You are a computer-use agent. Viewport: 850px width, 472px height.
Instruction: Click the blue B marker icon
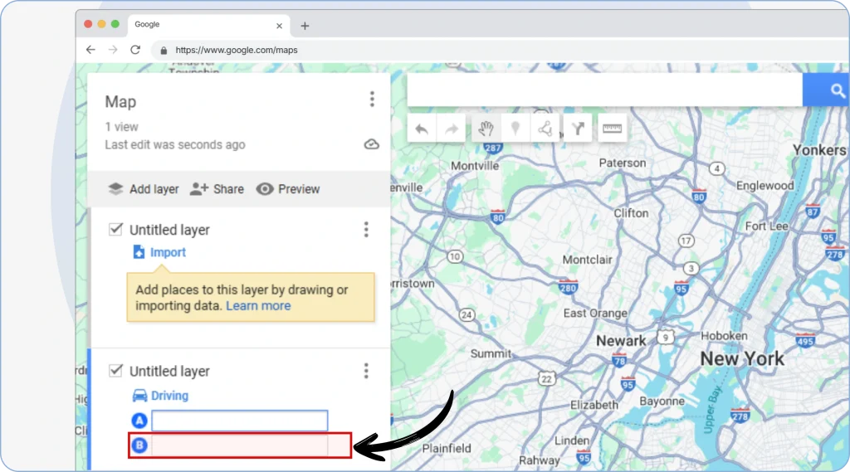point(139,445)
